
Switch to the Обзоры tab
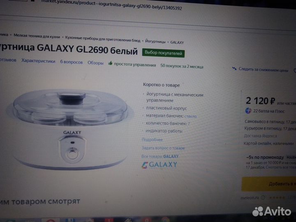click(x=95, y=63)
